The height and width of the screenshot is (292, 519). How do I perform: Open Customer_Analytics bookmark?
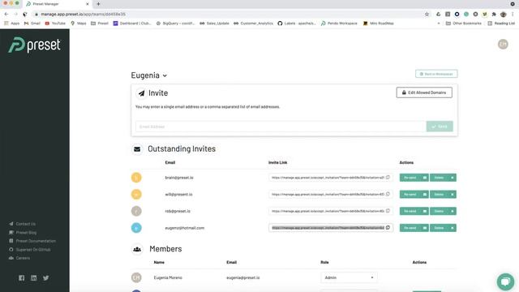pyautogui.click(x=254, y=24)
